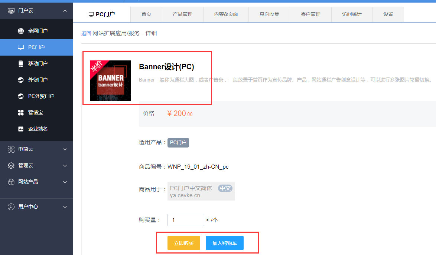
Task: Click the 返回 link
Action: 86,33
